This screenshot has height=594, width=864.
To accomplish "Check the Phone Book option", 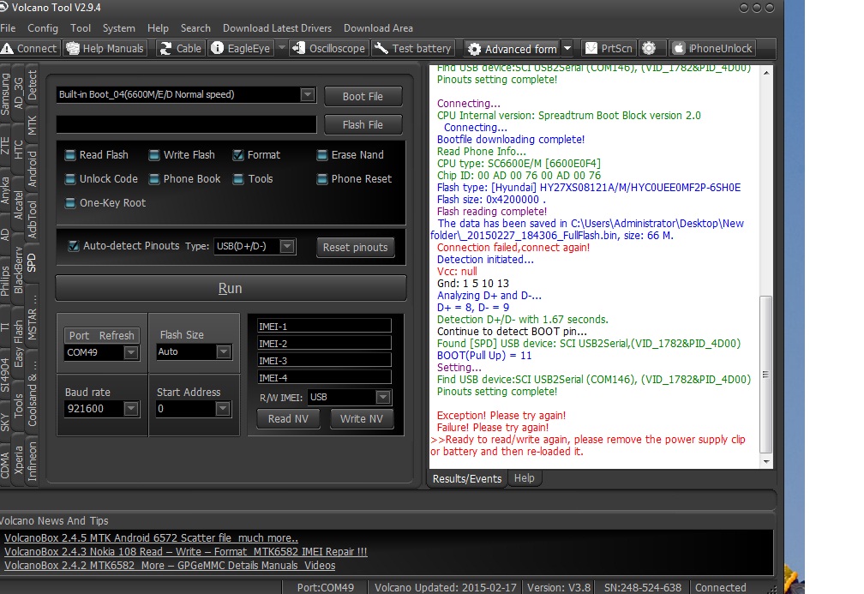I will [x=154, y=179].
